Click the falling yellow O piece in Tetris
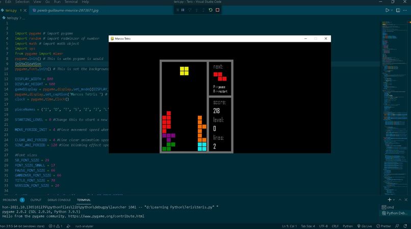 pos(184,71)
